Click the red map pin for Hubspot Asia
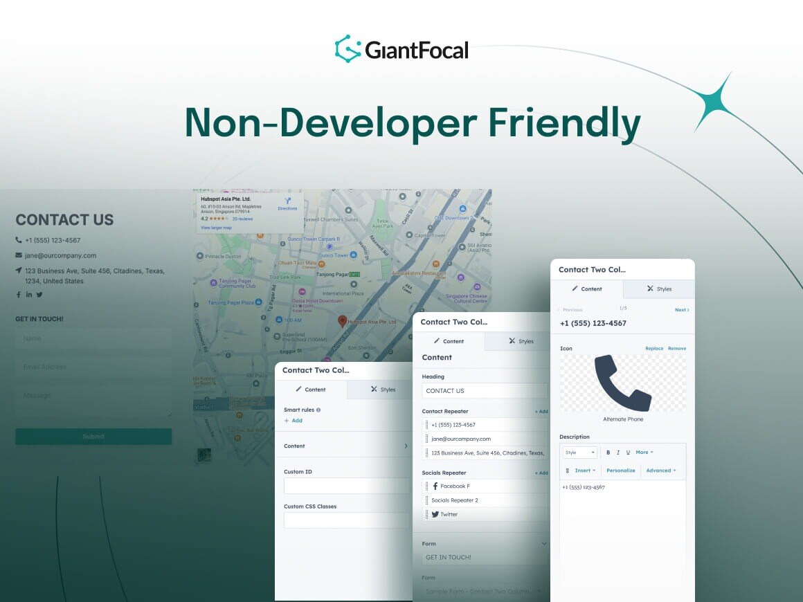Screen dimensions: 803x602 coord(341,322)
